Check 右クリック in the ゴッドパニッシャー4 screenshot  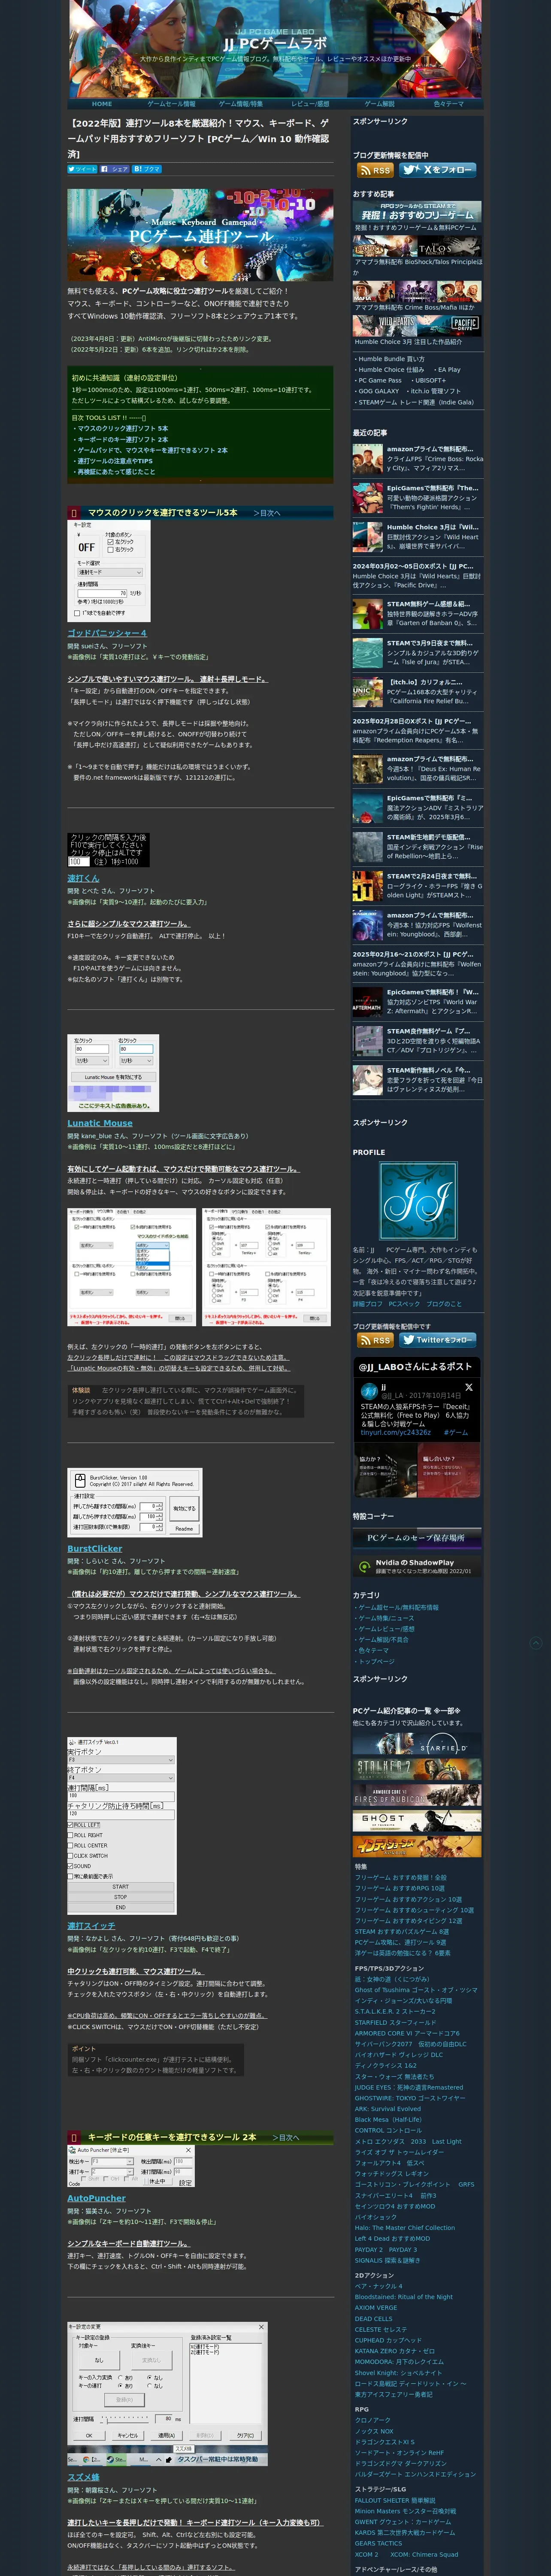(x=111, y=549)
